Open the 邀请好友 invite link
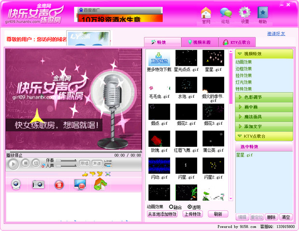The image size is (299, 231). point(276,34)
